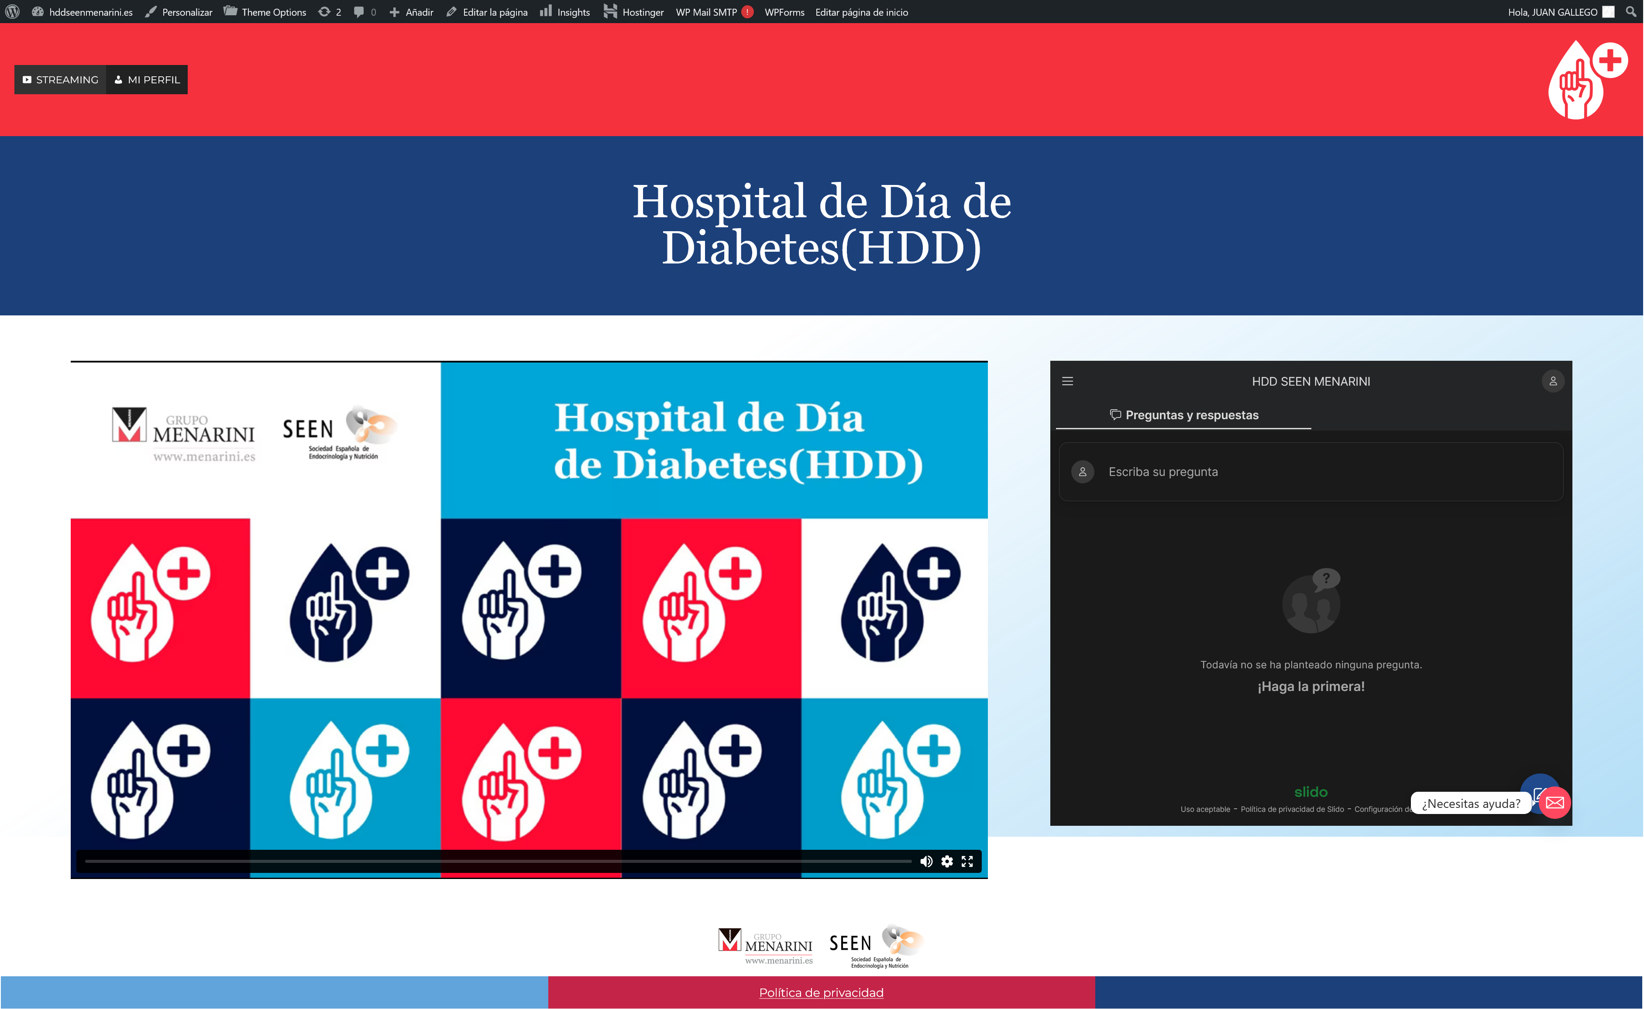Enter video fullscreen mode
Image resolution: width=1644 pixels, height=1009 pixels.
(x=967, y=862)
